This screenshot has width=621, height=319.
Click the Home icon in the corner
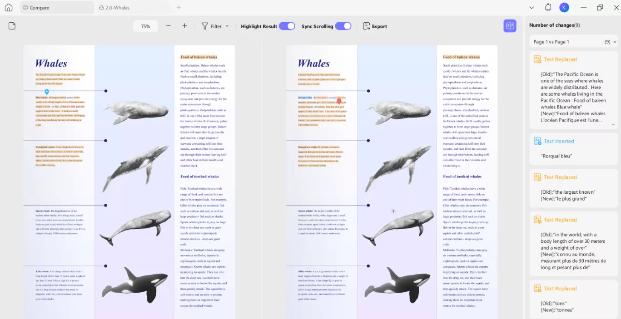pyautogui.click(x=9, y=7)
